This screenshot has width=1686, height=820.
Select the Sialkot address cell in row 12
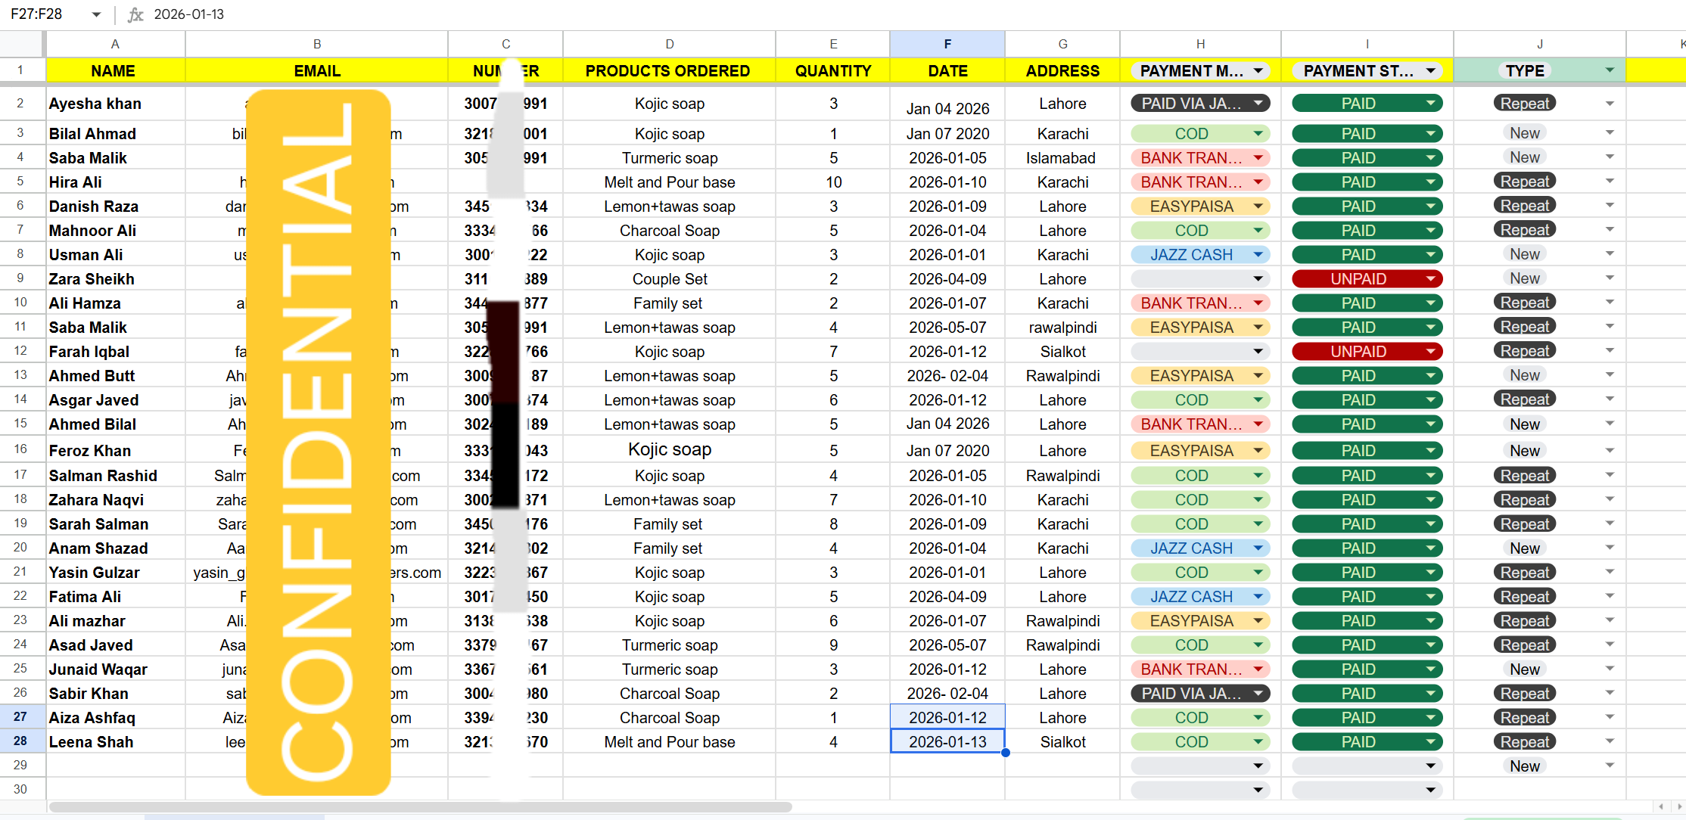[1062, 352]
